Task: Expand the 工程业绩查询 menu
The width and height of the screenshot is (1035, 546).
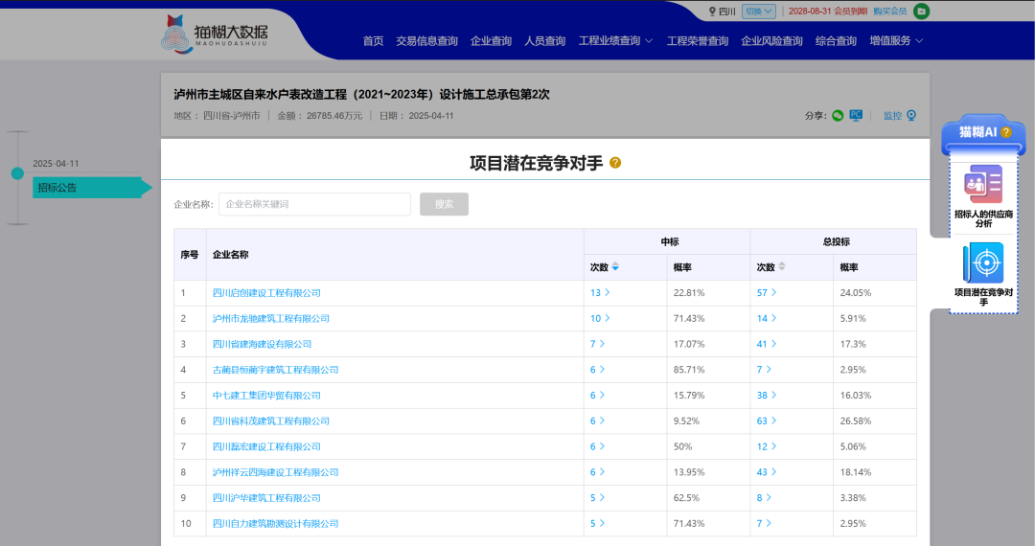Action: [x=616, y=41]
